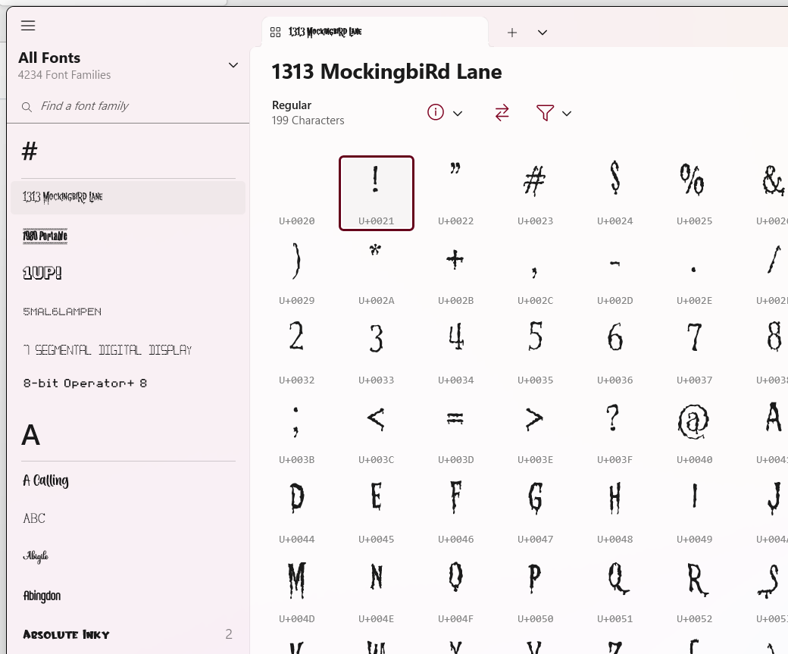The width and height of the screenshot is (788, 654).
Task: Select the space character U+0020
Action: (x=297, y=193)
